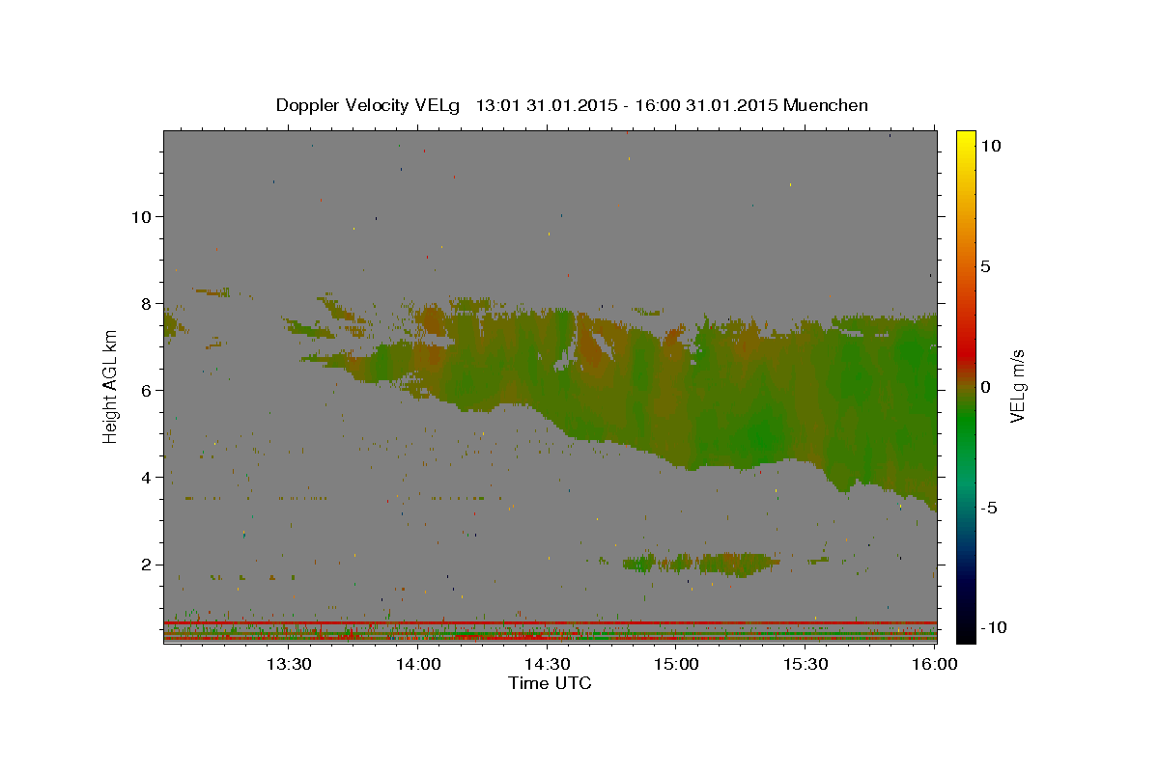
Task: Click the height tick label 6
Action: click(146, 390)
